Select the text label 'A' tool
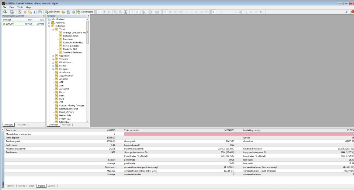This screenshot has height=190, width=354. pyautogui.click(x=251, y=12)
